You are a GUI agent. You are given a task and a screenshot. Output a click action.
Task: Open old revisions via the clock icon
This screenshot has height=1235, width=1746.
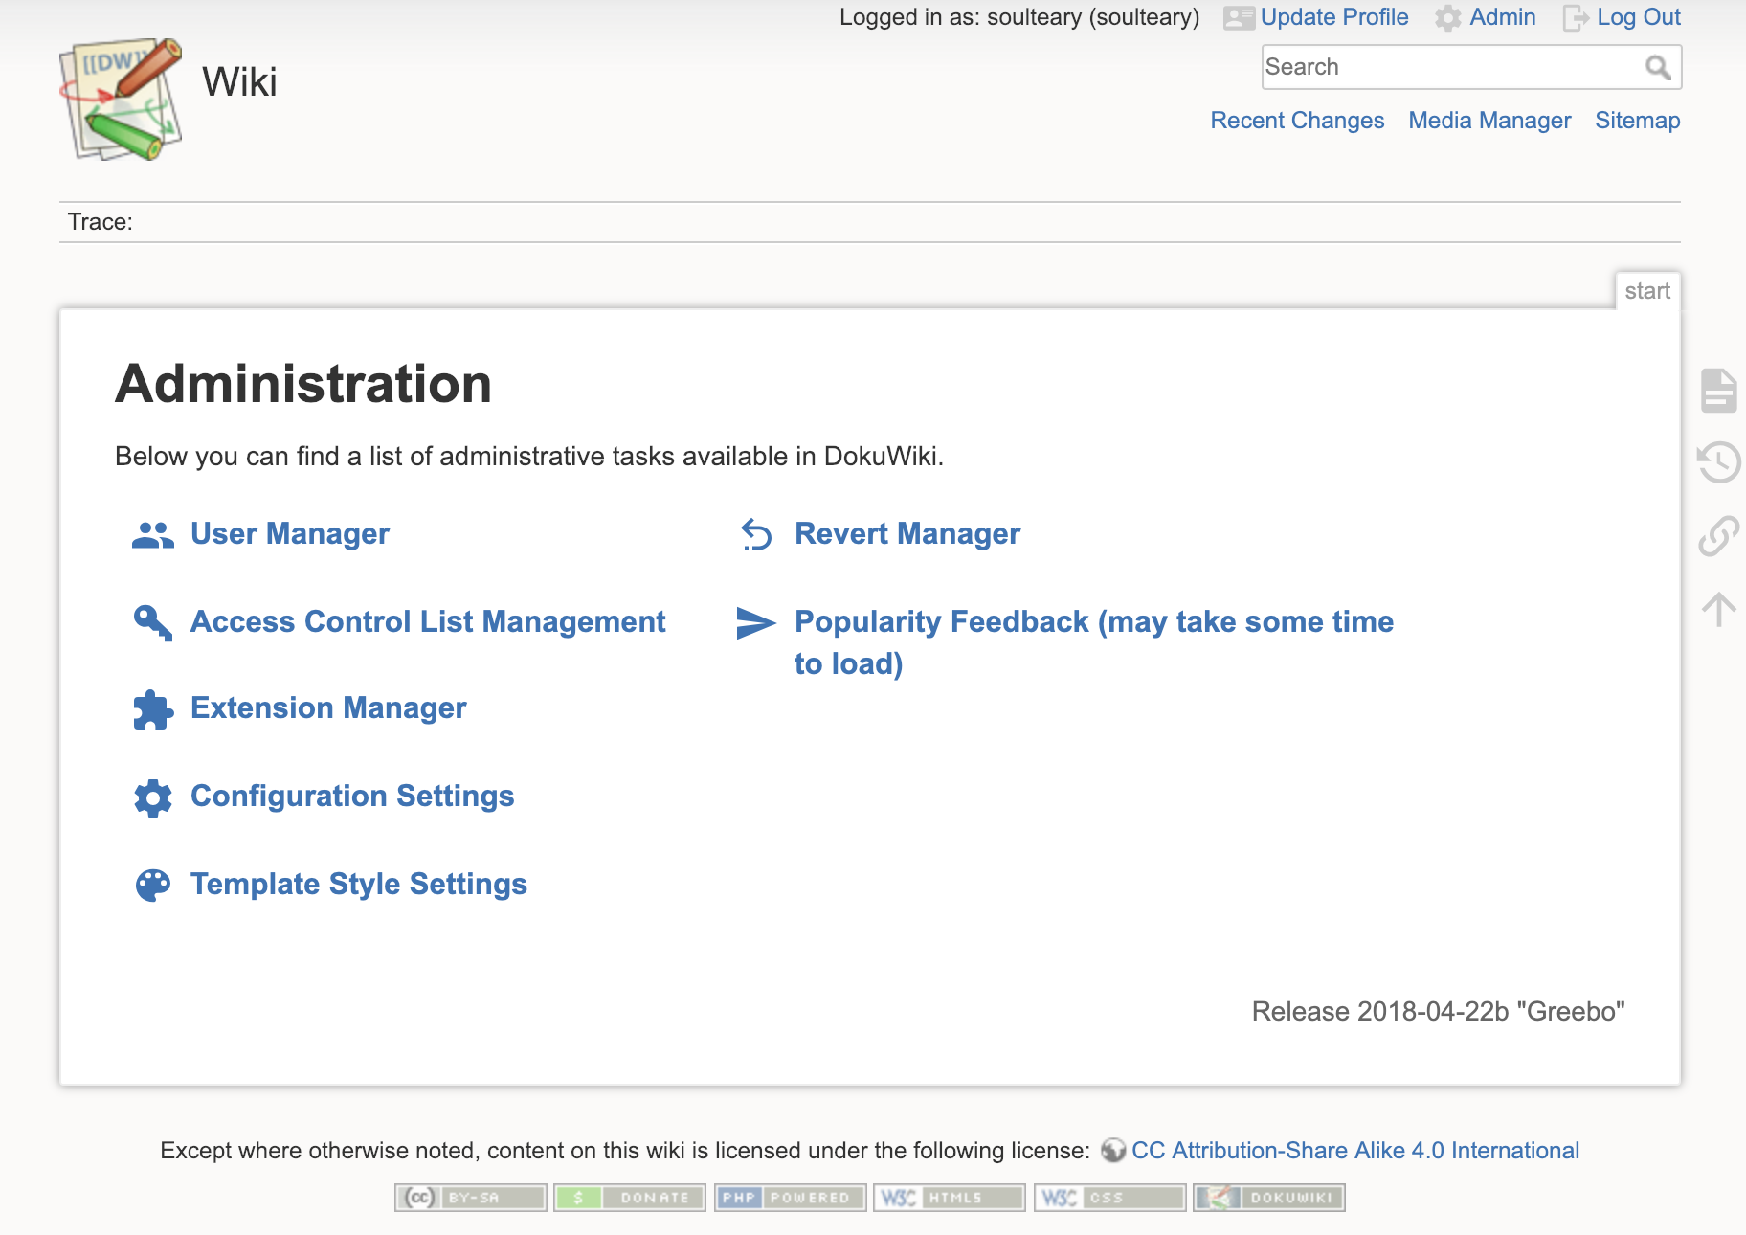[1720, 462]
